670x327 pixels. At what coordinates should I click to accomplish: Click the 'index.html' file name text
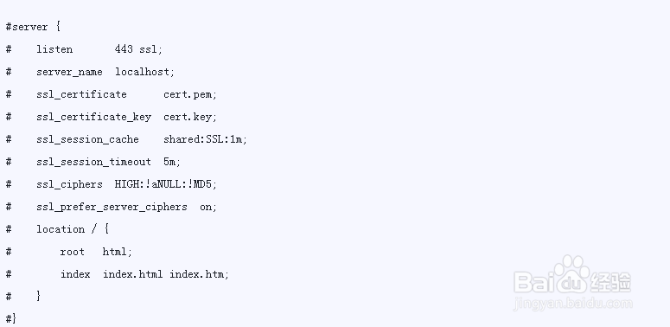point(133,274)
